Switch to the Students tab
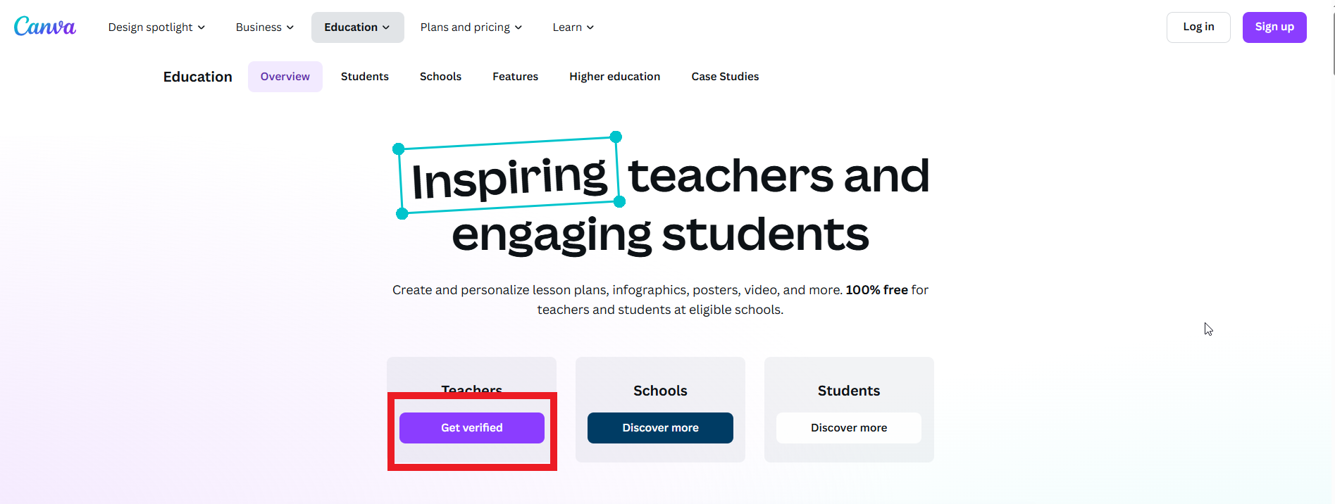This screenshot has height=504, width=1335. 364,77
